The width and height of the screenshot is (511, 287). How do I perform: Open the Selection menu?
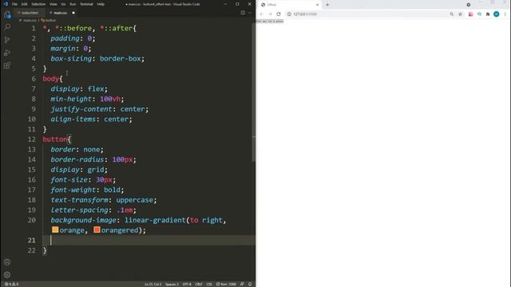38,4
